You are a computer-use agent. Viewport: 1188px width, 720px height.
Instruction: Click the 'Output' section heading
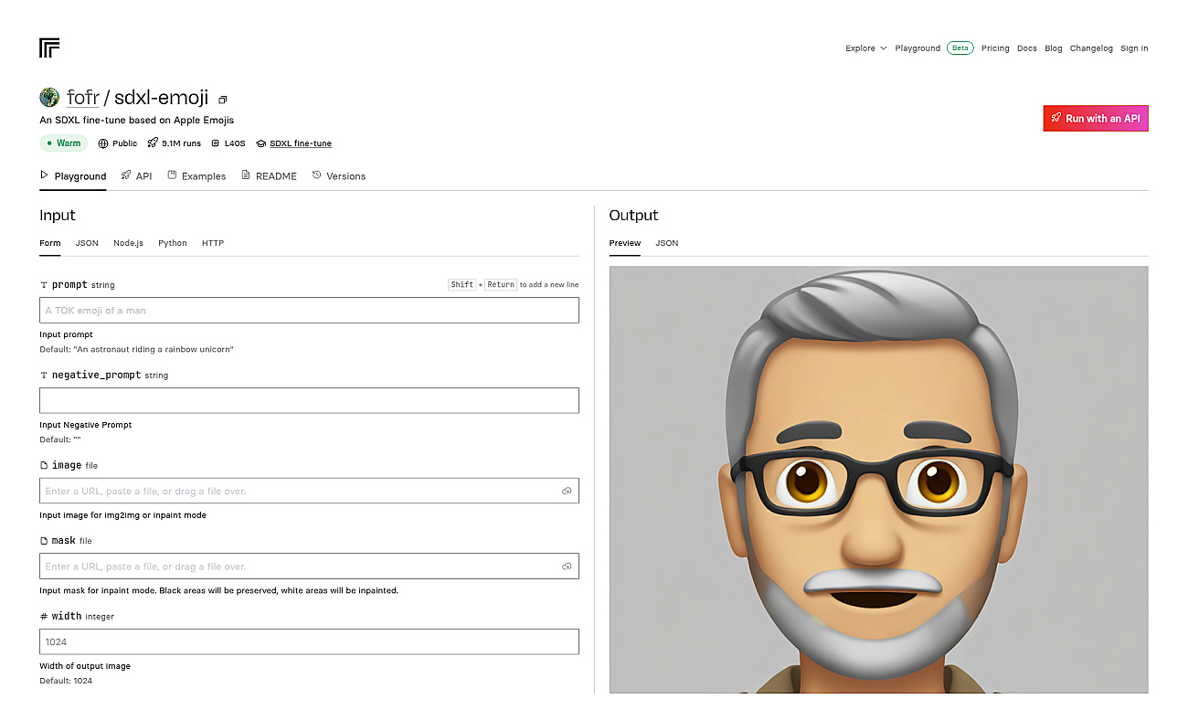pyautogui.click(x=633, y=216)
